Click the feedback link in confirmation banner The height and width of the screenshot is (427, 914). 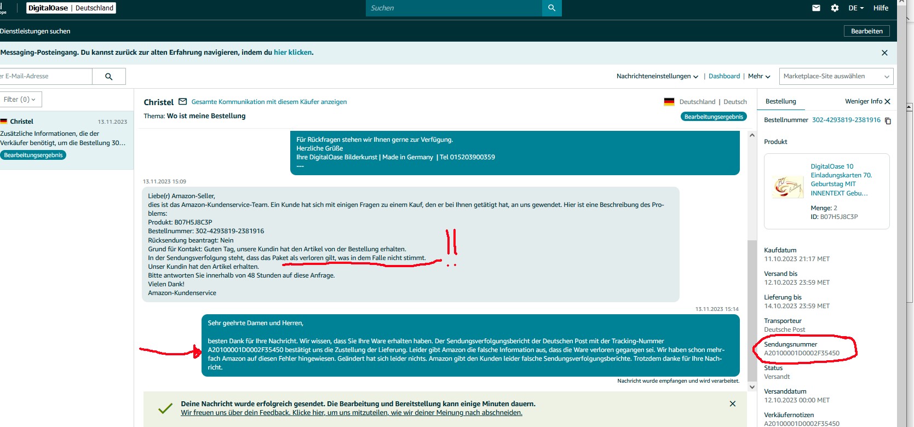[x=352, y=413]
